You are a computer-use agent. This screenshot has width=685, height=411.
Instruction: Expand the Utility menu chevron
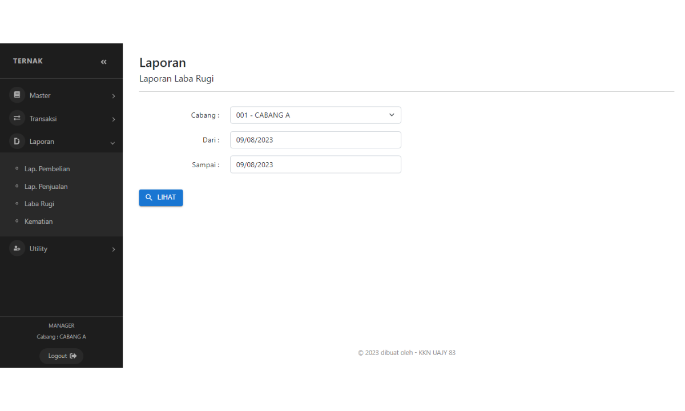[x=113, y=249]
